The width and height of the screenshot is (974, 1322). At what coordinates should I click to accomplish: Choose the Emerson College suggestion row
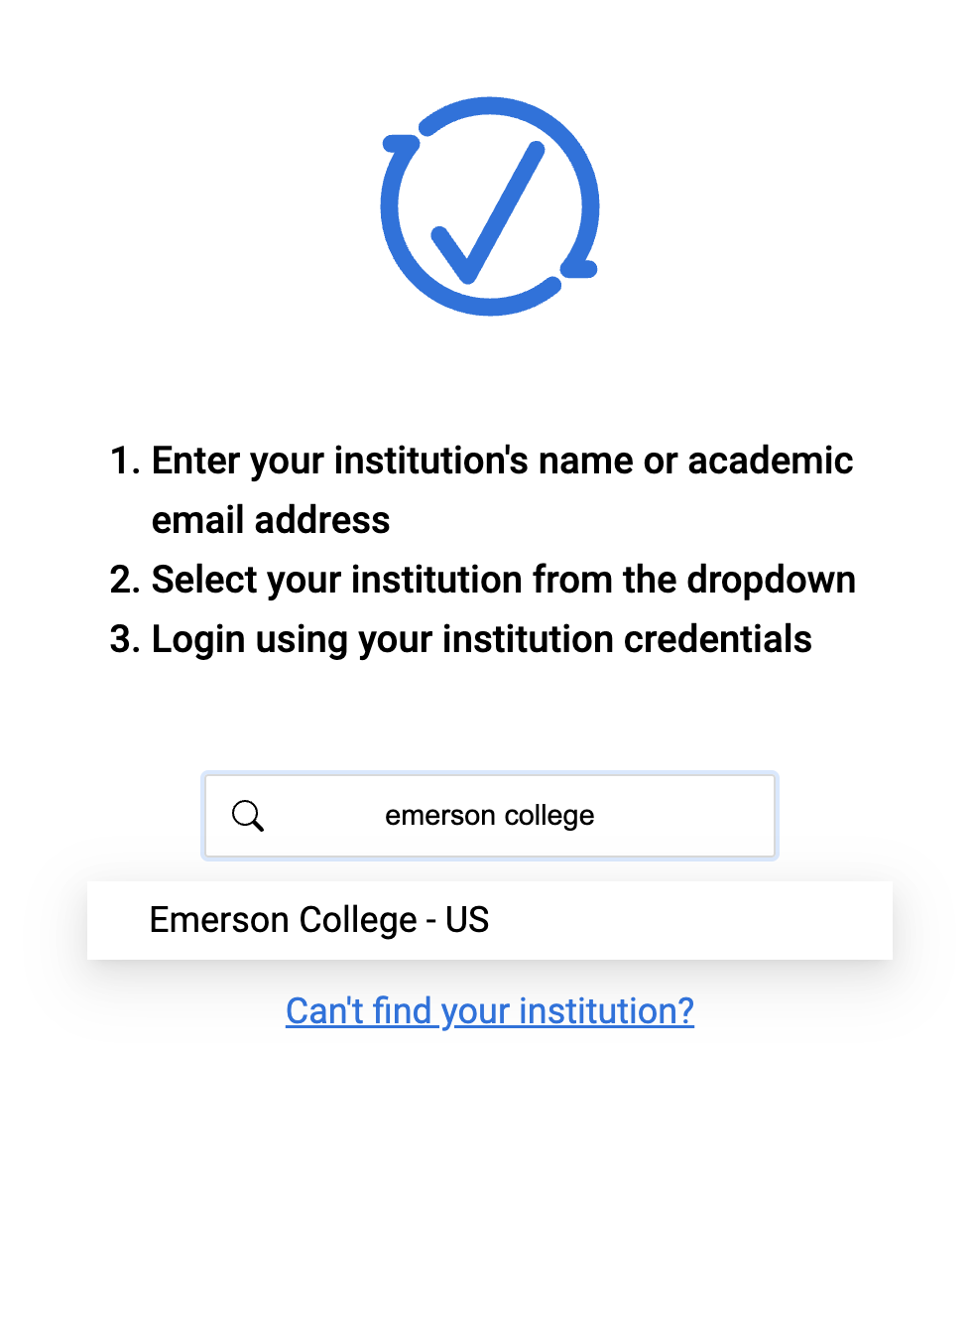click(490, 920)
